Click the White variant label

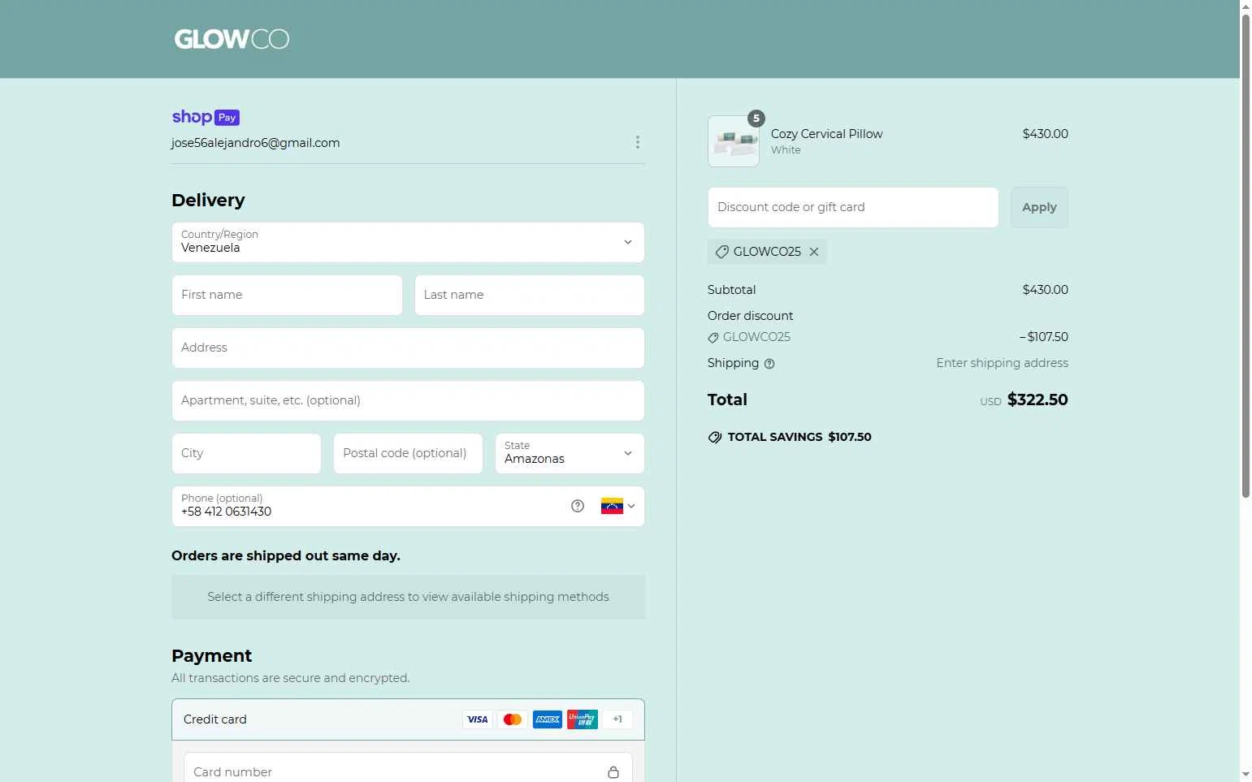point(786,150)
